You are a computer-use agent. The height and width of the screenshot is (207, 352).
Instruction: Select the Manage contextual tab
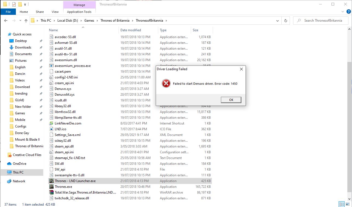(x=79, y=5)
